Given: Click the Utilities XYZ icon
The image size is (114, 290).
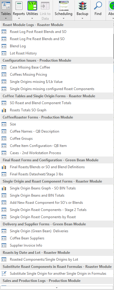Looking at the screenshot, I should pyautogui.click(x=32, y=5).
